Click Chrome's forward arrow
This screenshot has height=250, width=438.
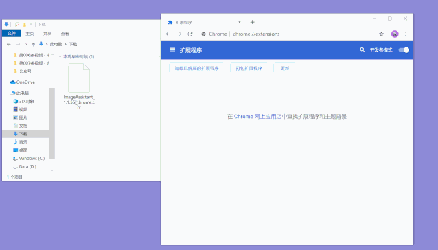click(x=179, y=34)
